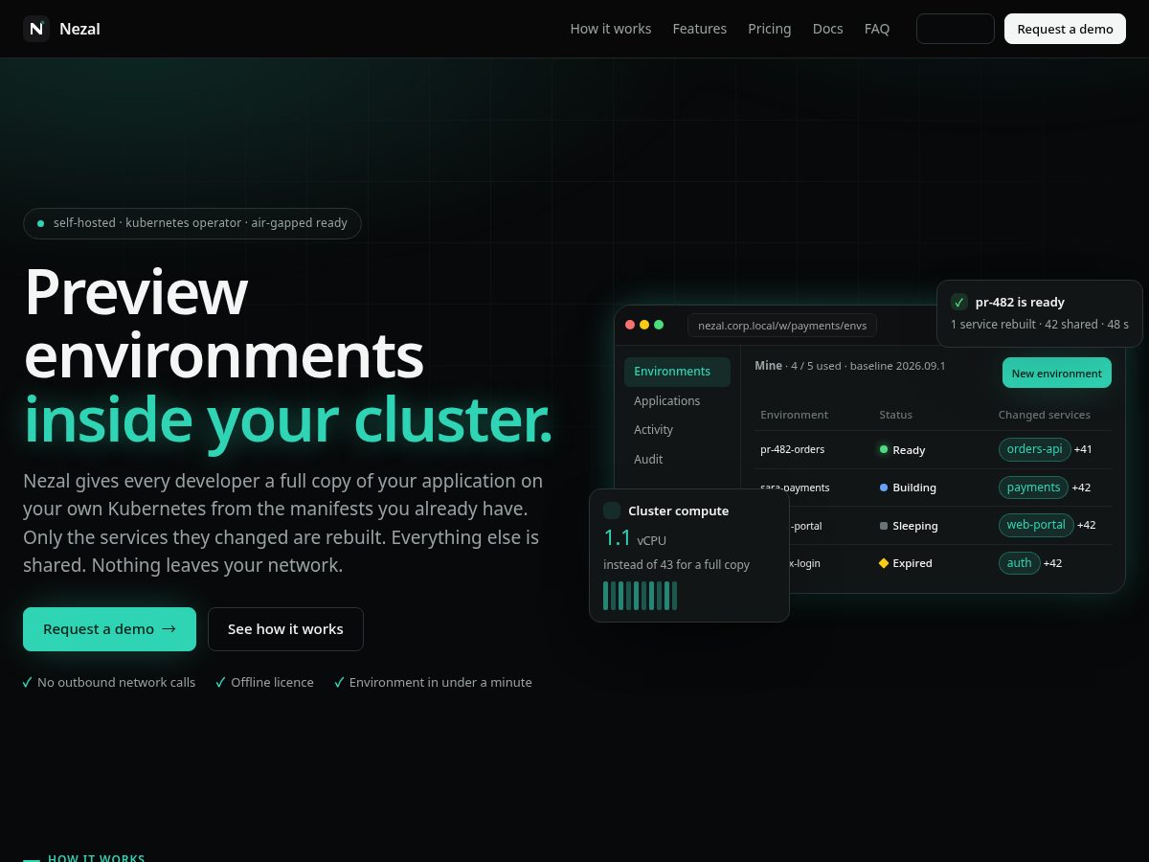1149x862 pixels.
Task: Click the 'Sleeping' status text
Action: click(x=915, y=526)
